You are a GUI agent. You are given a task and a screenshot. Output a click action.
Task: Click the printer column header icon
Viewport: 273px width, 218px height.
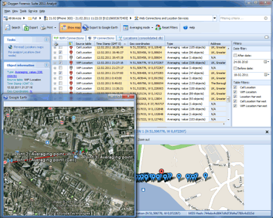click(x=56, y=44)
